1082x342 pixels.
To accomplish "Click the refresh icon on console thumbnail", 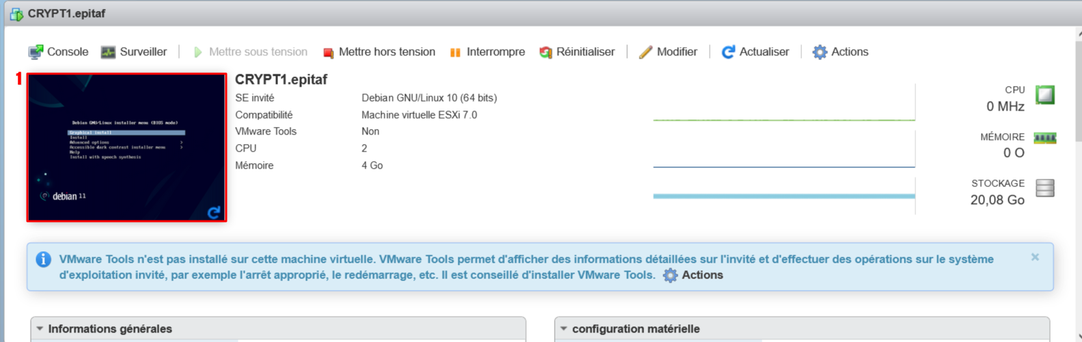I will pyautogui.click(x=214, y=212).
